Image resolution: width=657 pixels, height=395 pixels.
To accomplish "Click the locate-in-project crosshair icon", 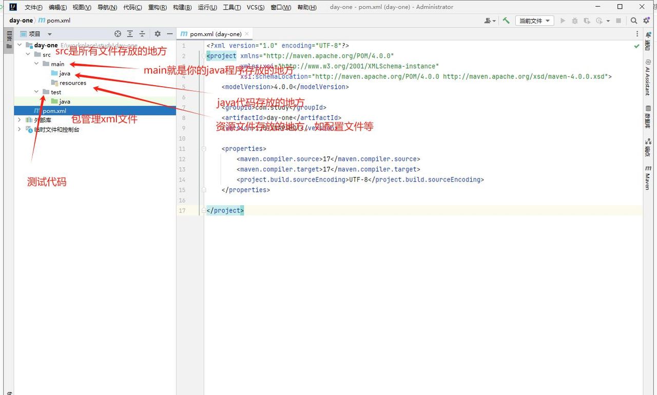I will [118, 34].
